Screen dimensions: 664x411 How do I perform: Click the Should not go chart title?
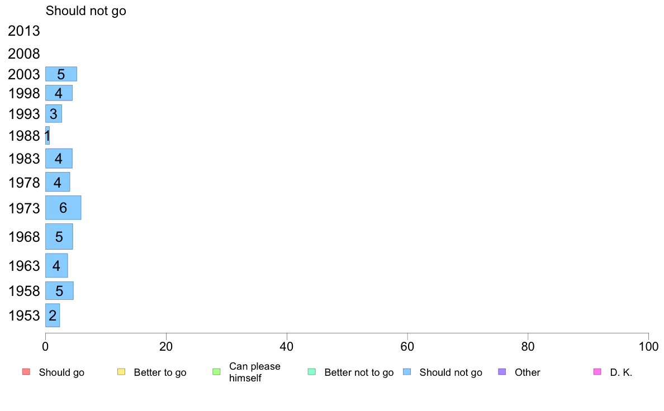(x=86, y=11)
